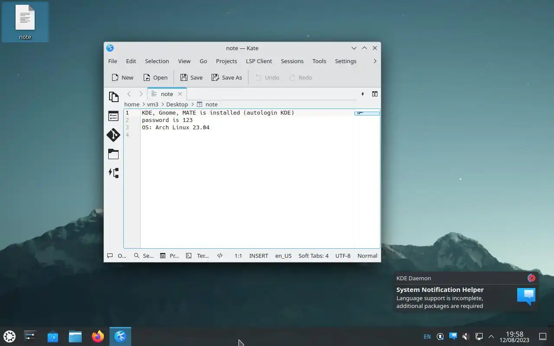554x346 pixels.
Task: Launch Firefox from the taskbar
Action: [x=98, y=336]
